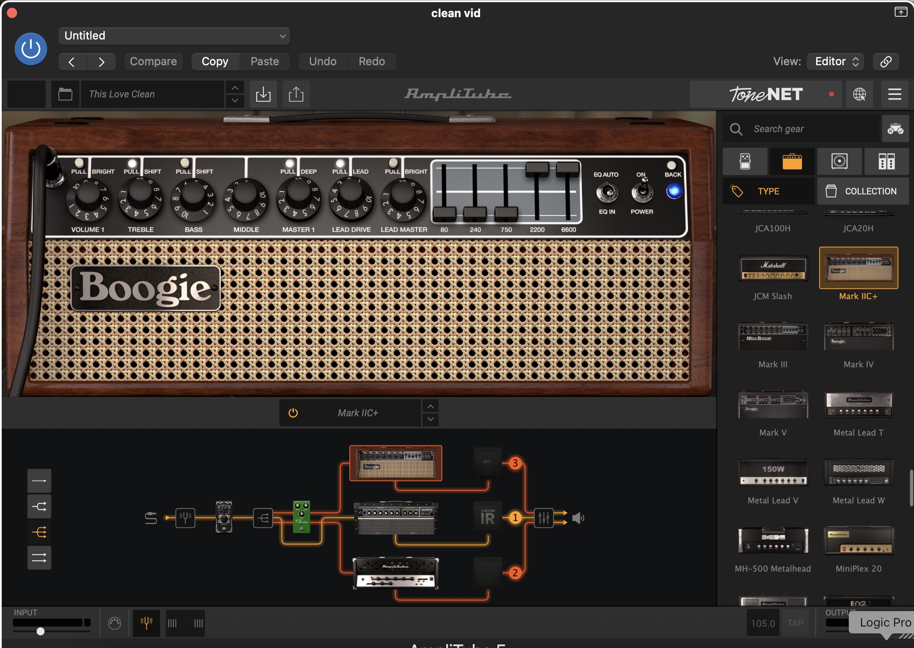914x648 pixels.
Task: Select the Metal Lead T amp
Action: coord(859,405)
